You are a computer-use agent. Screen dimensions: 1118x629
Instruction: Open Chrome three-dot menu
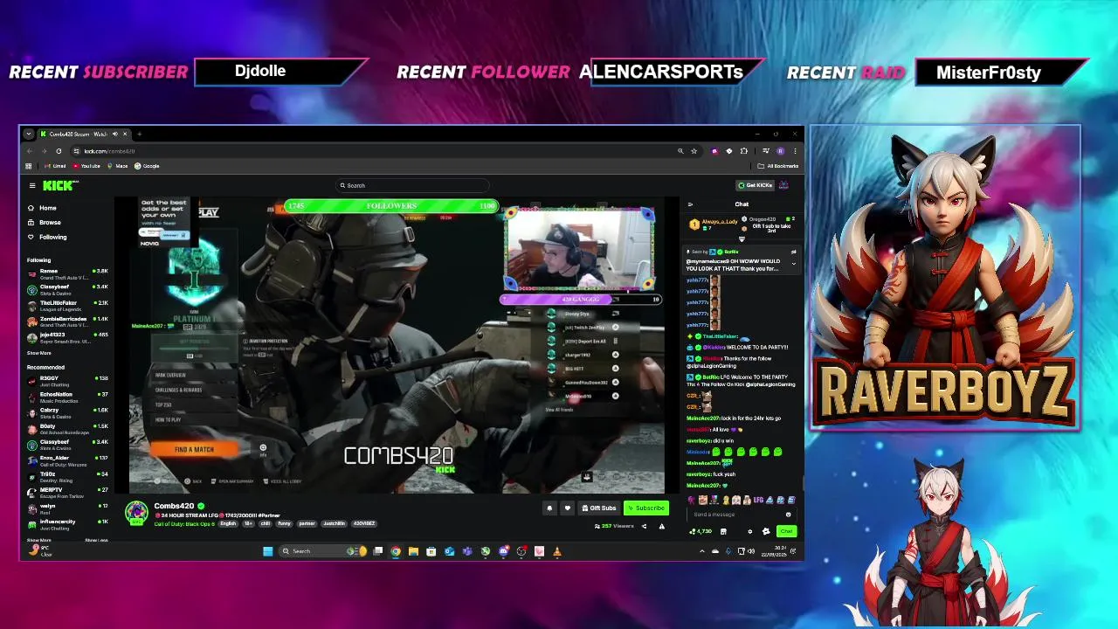pos(795,151)
